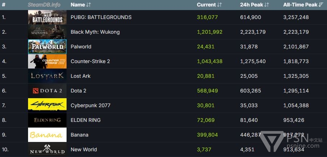Select rank number 10. in New World row

pos(5,149)
